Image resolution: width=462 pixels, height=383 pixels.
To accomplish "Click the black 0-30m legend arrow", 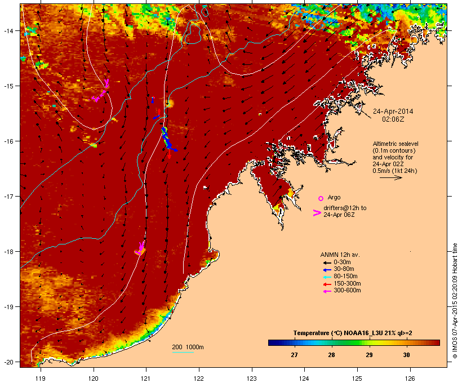I will [327, 262].
